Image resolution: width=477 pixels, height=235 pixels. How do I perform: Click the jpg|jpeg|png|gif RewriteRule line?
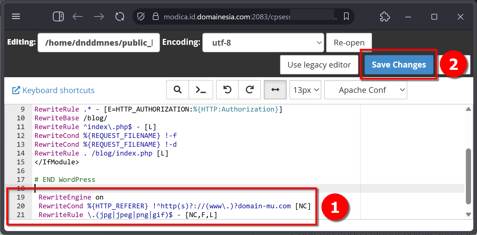click(x=128, y=215)
